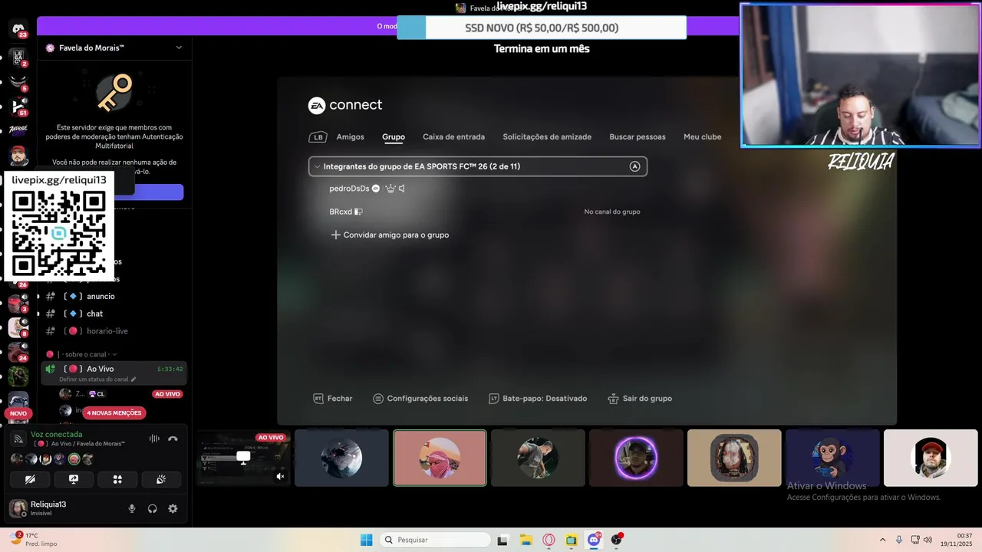Open Opera browser taskbar icon

[549, 540]
